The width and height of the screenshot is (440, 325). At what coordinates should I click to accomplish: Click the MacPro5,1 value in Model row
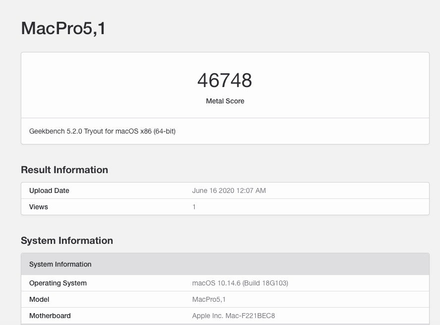pos(209,299)
